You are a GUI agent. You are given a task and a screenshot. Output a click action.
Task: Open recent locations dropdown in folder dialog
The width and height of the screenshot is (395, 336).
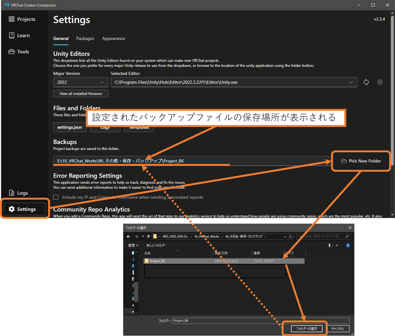pos(143,236)
